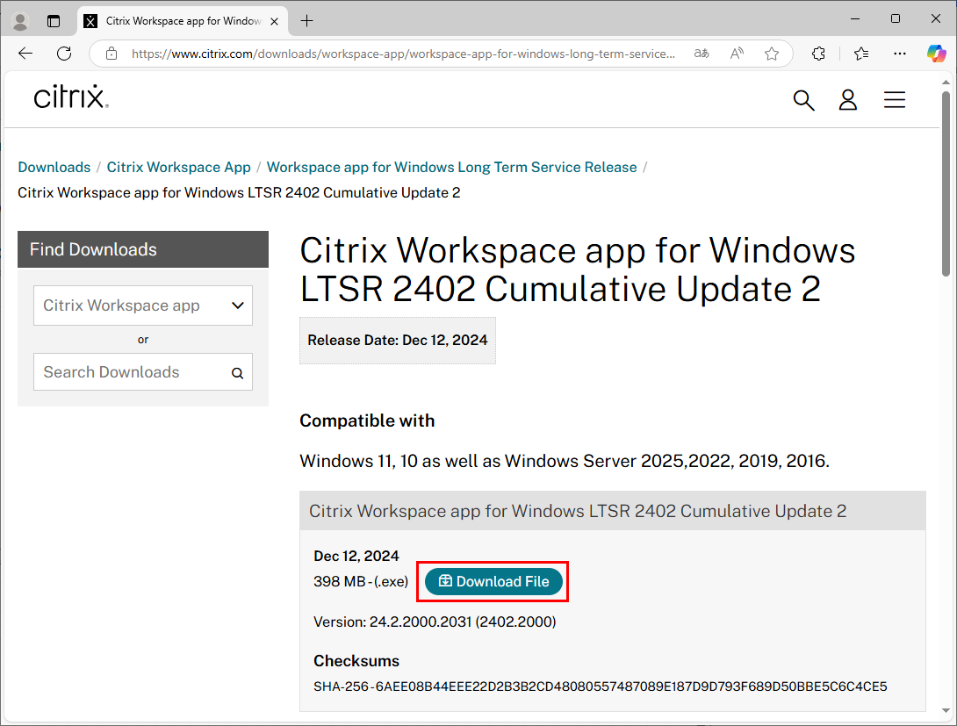The image size is (957, 726).
Task: Click the Read aloud icon in address bar
Action: click(737, 54)
